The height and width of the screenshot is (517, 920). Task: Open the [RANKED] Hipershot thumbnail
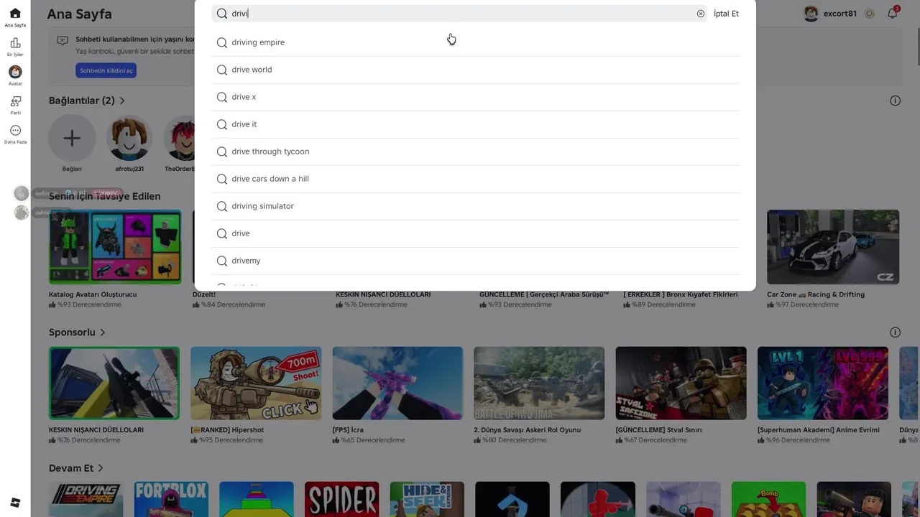pos(256,383)
